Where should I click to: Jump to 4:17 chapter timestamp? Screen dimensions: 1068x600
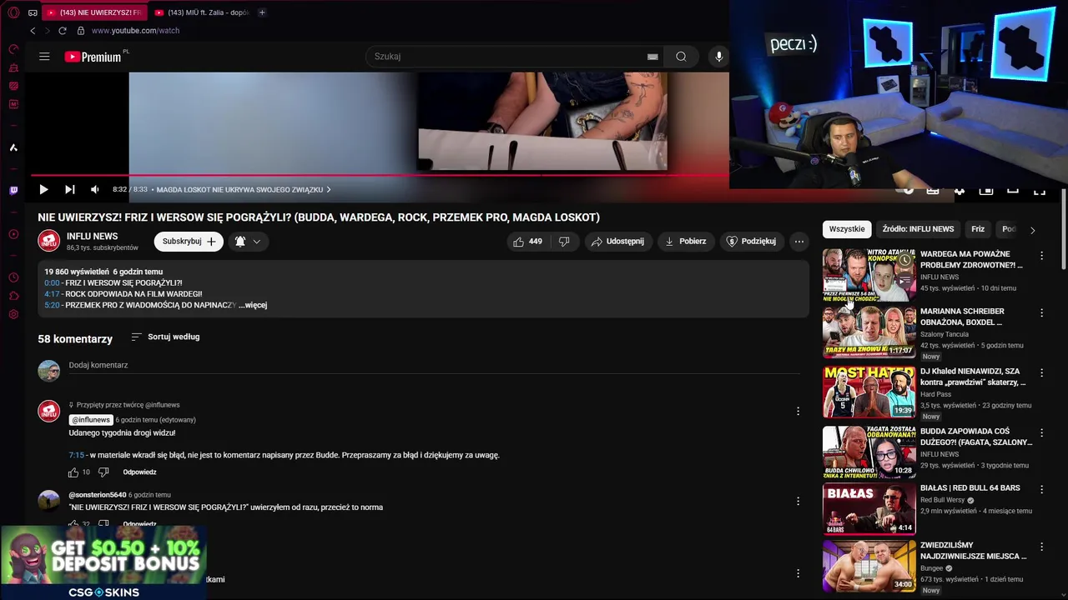(52, 294)
